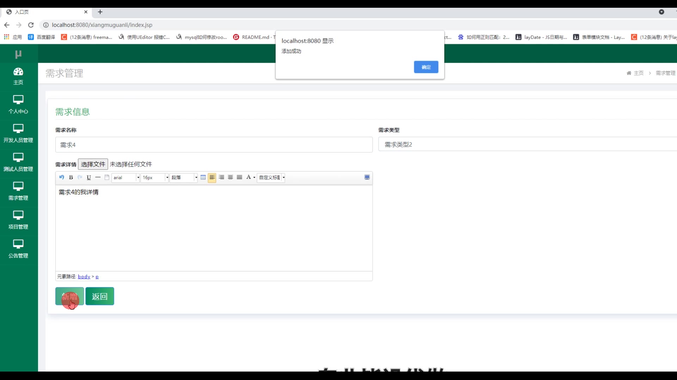This screenshot has width=677, height=380.
Task: Open the font color A arrow picker
Action: click(254, 178)
